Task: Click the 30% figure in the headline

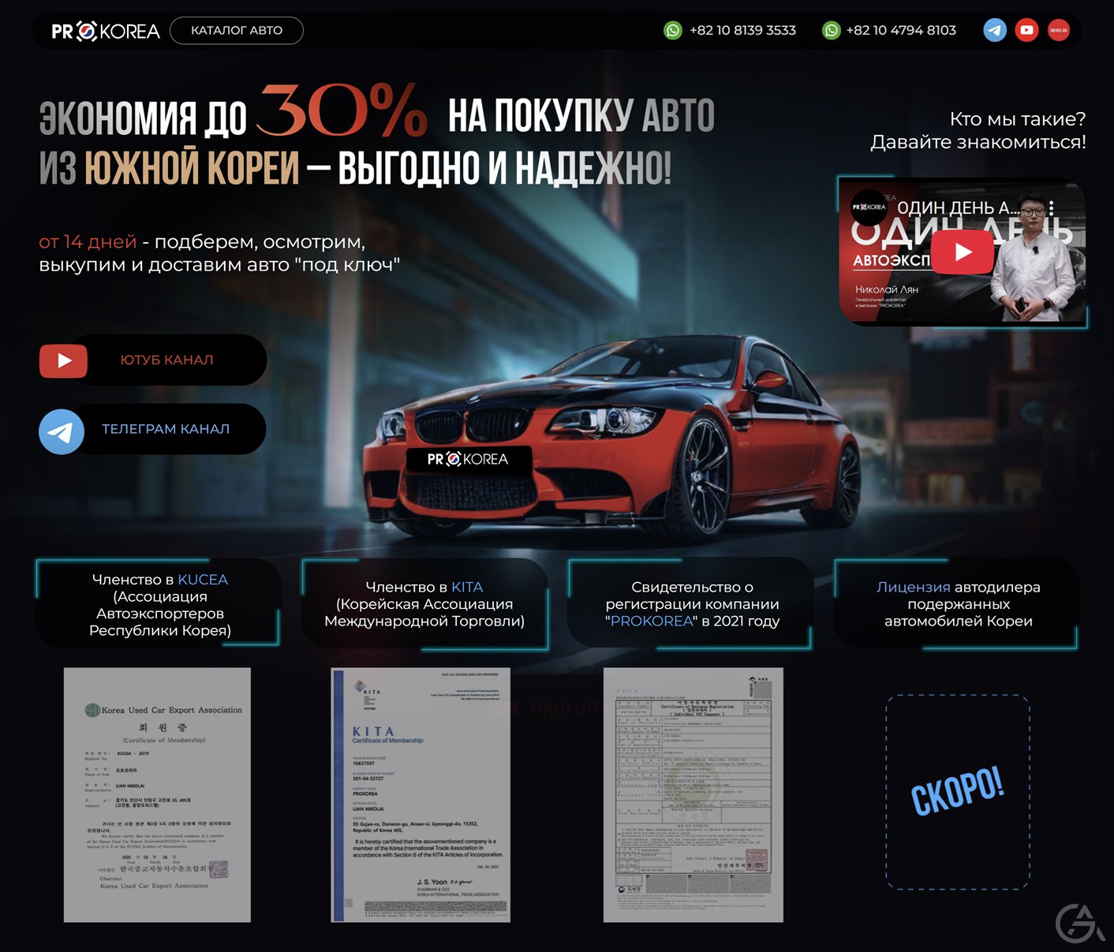Action: pos(342,110)
